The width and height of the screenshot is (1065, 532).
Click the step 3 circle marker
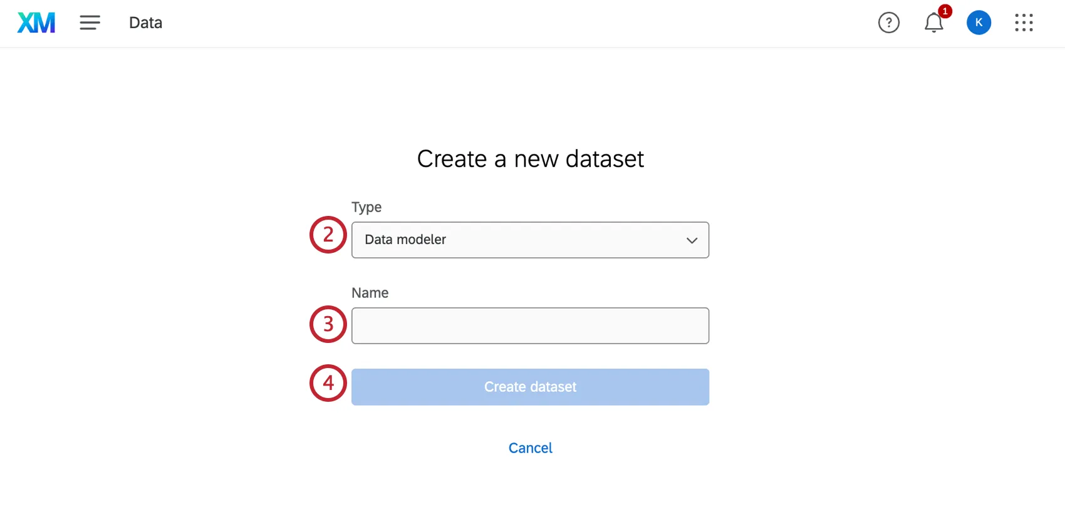[328, 324]
